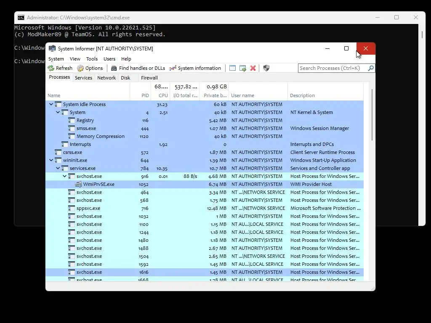Sort by User name column header
Image resolution: width=431 pixels, height=323 pixels.
258,91
